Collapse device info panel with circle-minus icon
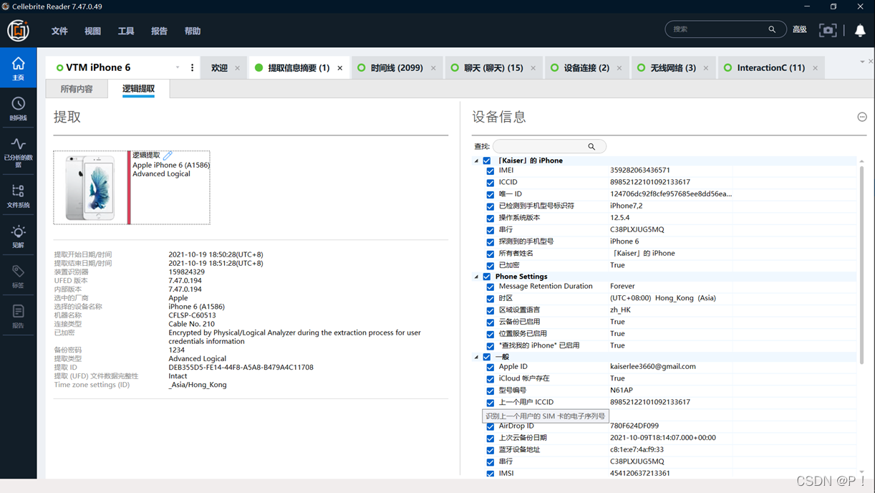Image resolution: width=875 pixels, height=493 pixels. pyautogui.click(x=862, y=117)
